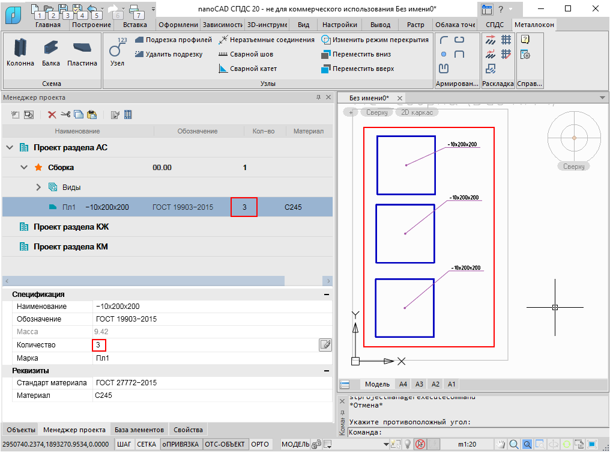Screen dimensions: 610x452
Task: Toggle СЕТКА grid in status bar
Action: (146, 444)
